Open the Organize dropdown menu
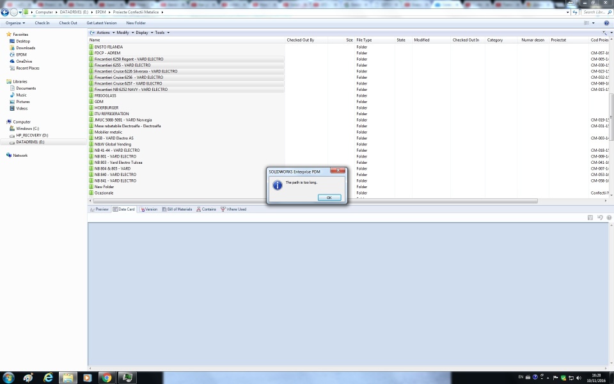Screen dimensions: 614x384 pyautogui.click(x=15, y=23)
